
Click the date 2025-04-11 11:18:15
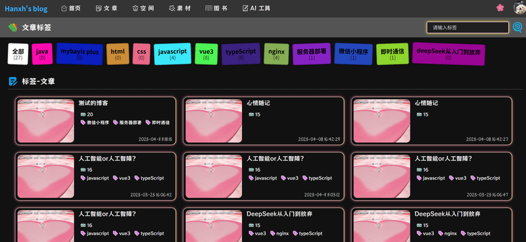pyautogui.click(x=155, y=139)
